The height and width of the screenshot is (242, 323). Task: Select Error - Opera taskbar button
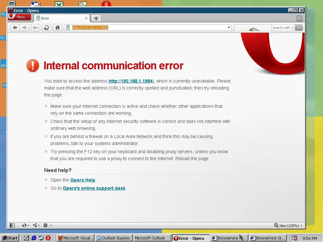(x=191, y=238)
